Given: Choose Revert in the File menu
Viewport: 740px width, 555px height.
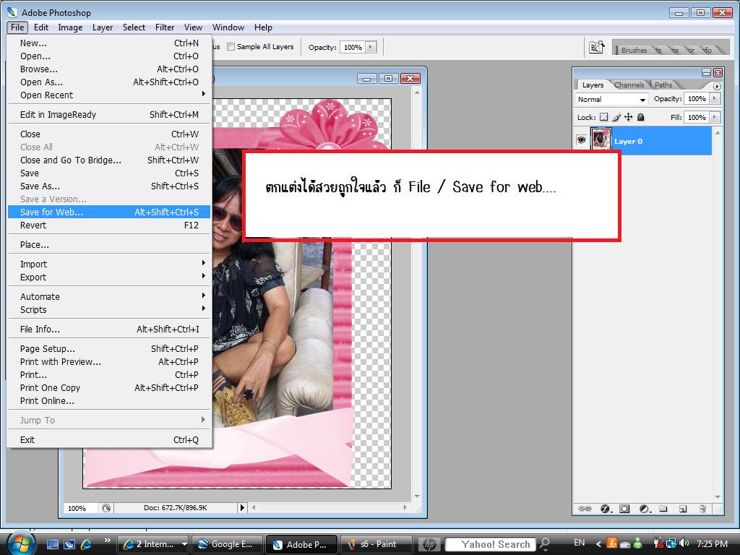Looking at the screenshot, I should pos(108,225).
